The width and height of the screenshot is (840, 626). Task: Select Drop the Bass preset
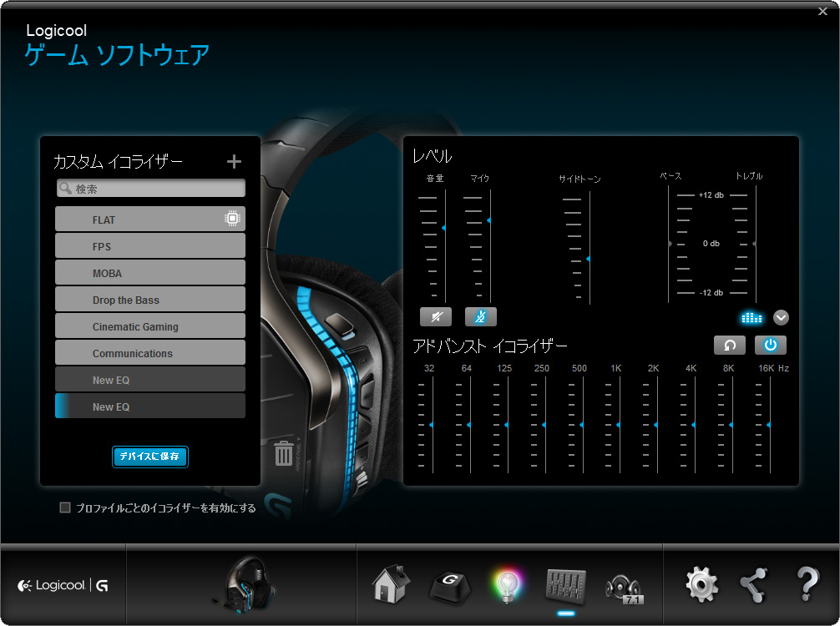150,300
